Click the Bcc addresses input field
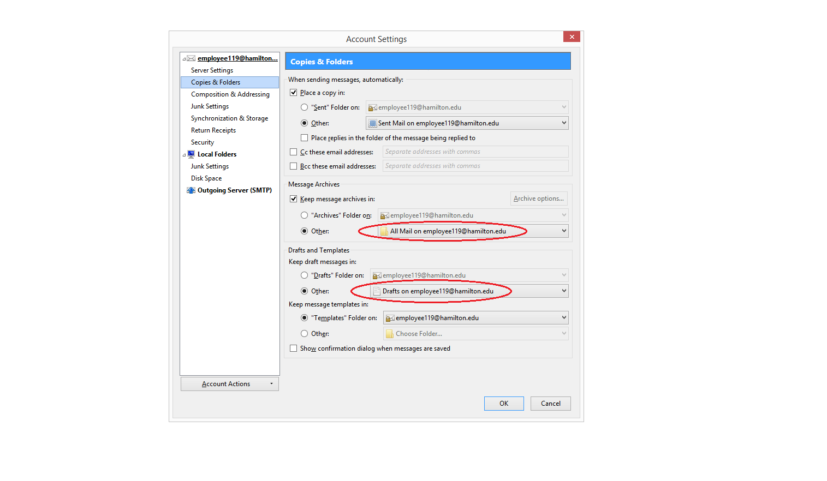The height and width of the screenshot is (481, 827). 475,166
